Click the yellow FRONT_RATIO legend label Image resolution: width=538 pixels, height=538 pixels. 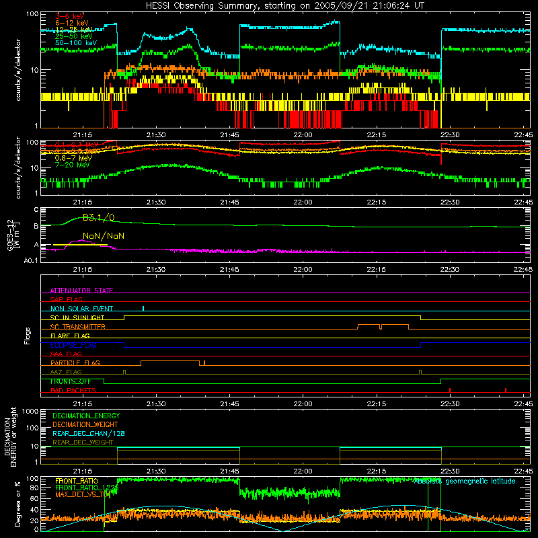click(77, 481)
